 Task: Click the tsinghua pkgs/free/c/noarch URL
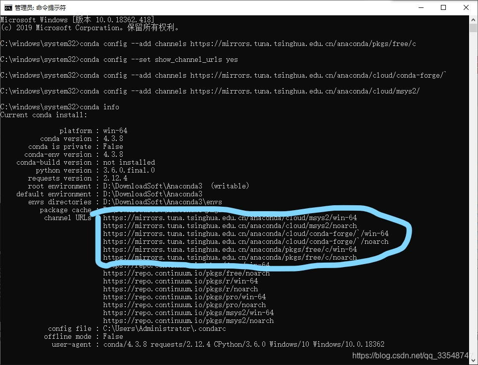click(x=230, y=258)
